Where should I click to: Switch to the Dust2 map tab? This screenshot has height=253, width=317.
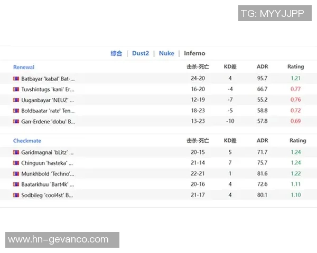point(141,53)
